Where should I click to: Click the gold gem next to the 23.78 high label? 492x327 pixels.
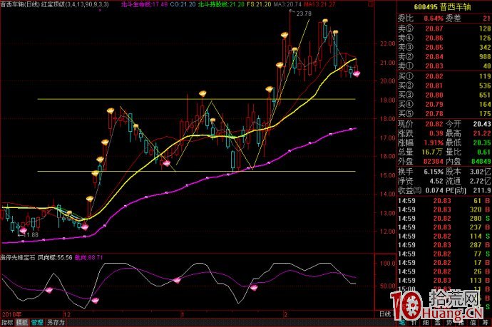coord(285,35)
